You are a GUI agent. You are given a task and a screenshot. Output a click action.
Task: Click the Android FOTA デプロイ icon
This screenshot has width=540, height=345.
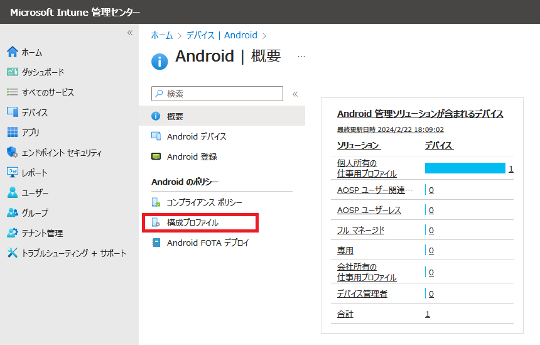pyautogui.click(x=156, y=243)
